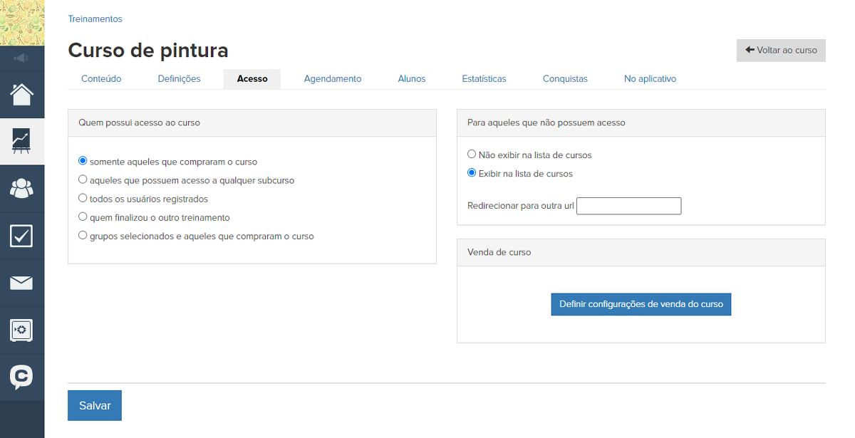Click the home icon in sidebar
Screen dimensions: 855x438
pyautogui.click(x=21, y=94)
